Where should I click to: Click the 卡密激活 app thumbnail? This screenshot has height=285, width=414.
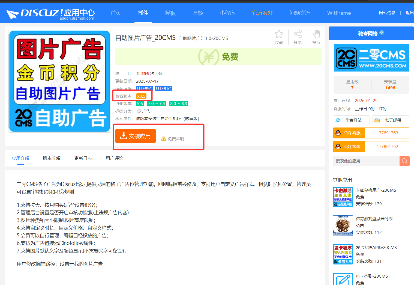tap(343, 197)
